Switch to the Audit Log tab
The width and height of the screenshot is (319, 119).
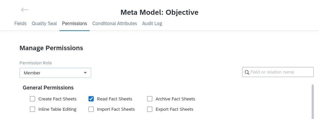click(152, 24)
